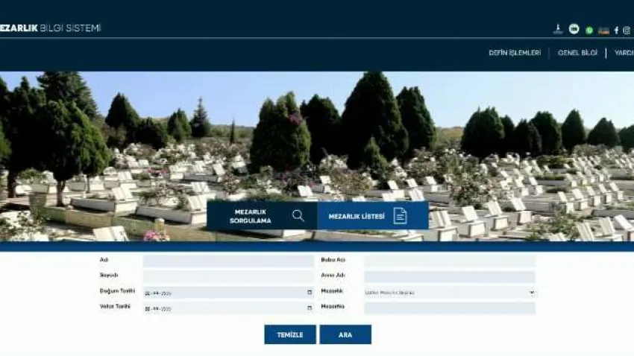
Task: Open calendar picker for Doğum Tarihi
Action: pos(310,292)
